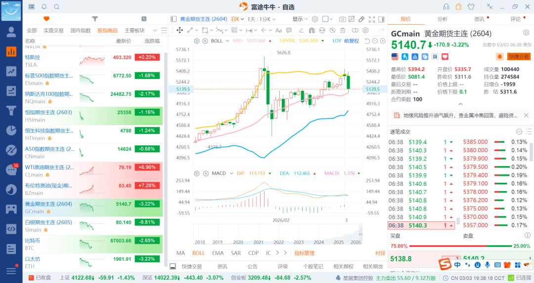The width and height of the screenshot is (534, 283).
Task: Open line drawing tool dropdown arrow
Action: point(195,31)
